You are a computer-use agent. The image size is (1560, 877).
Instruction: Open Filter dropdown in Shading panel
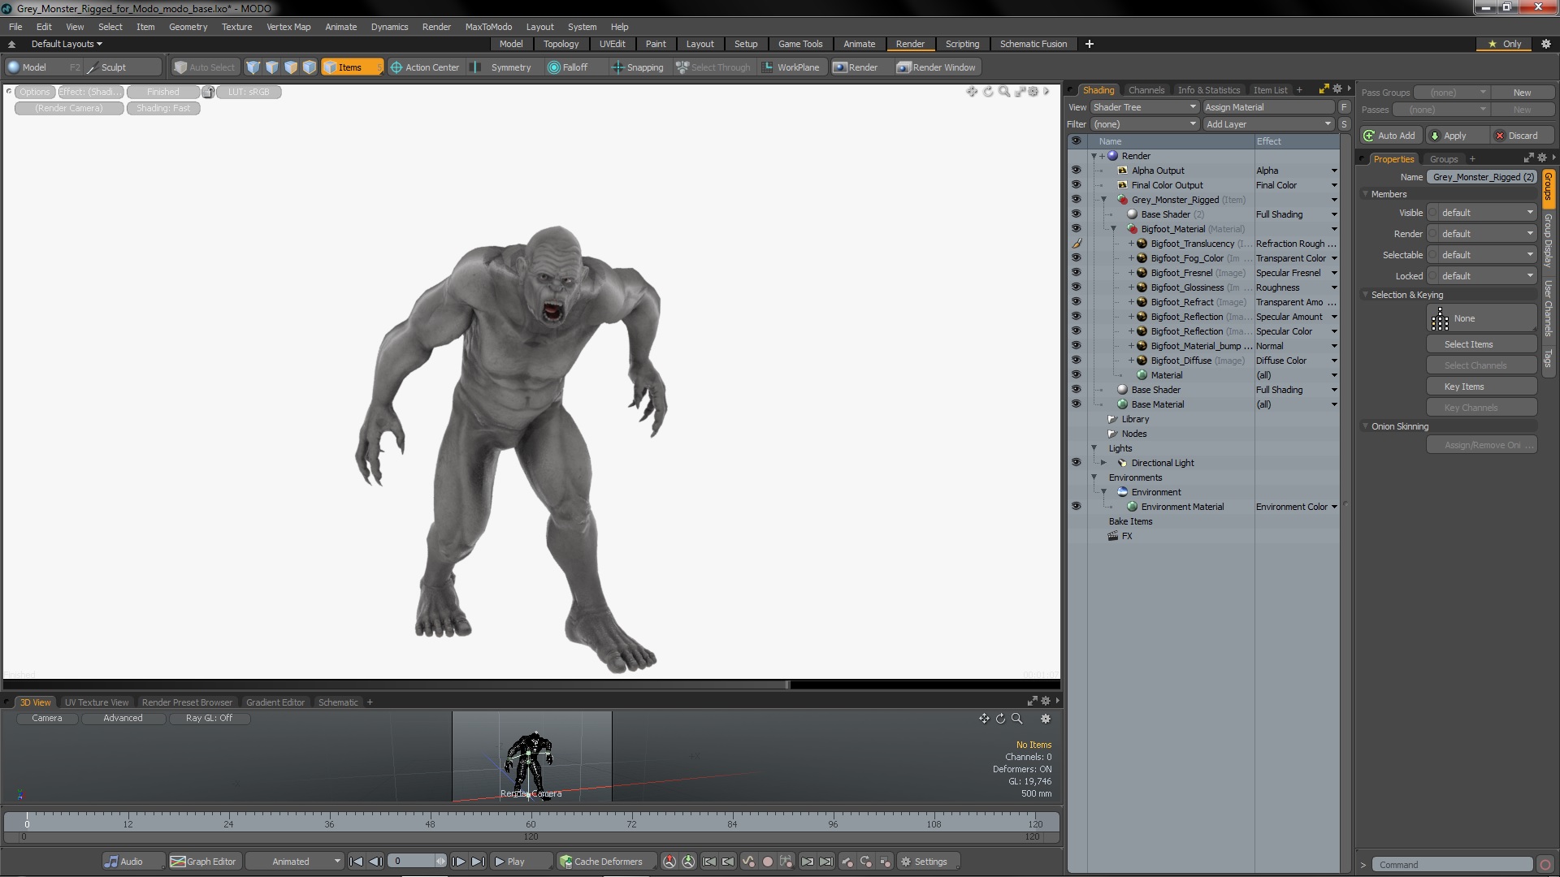(x=1144, y=124)
